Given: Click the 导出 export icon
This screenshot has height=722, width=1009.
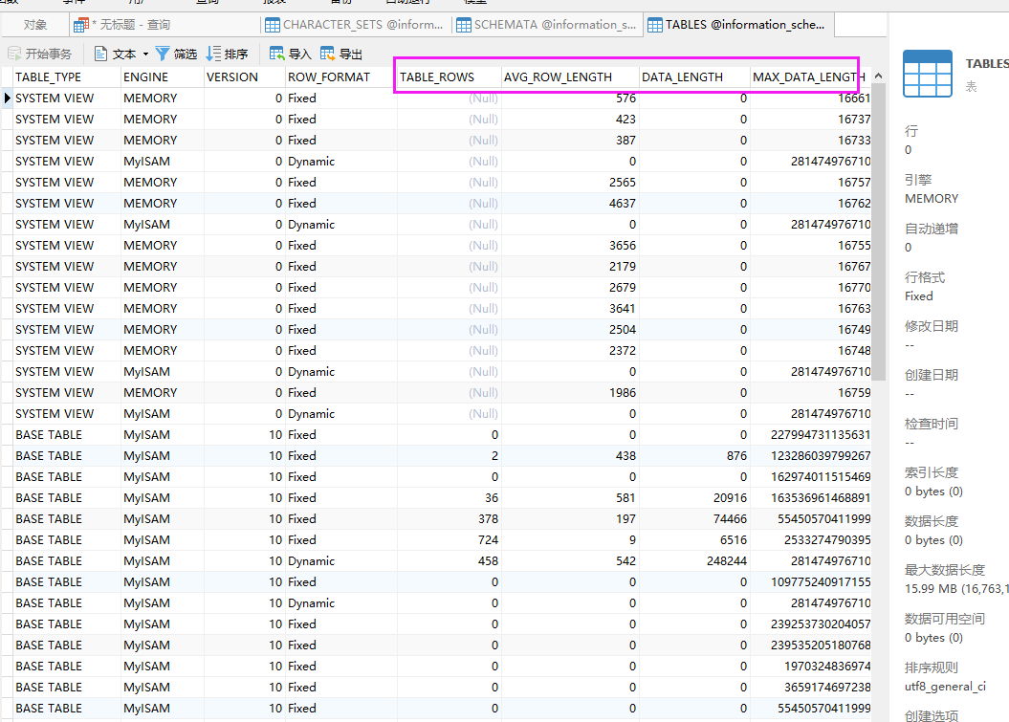Looking at the screenshot, I should (327, 55).
